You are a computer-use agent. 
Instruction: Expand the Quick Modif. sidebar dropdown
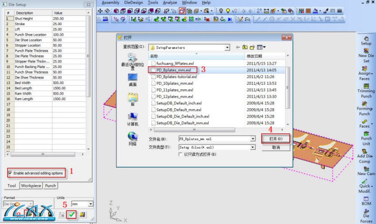click(372, 186)
